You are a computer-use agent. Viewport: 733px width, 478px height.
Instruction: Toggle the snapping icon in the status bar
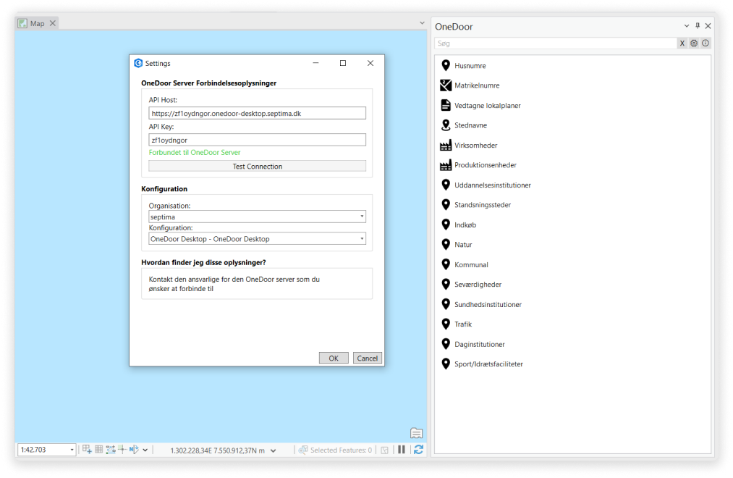click(110, 450)
